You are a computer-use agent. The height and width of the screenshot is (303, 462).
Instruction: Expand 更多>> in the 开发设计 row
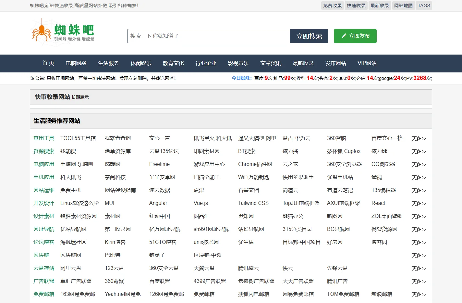[419, 203]
